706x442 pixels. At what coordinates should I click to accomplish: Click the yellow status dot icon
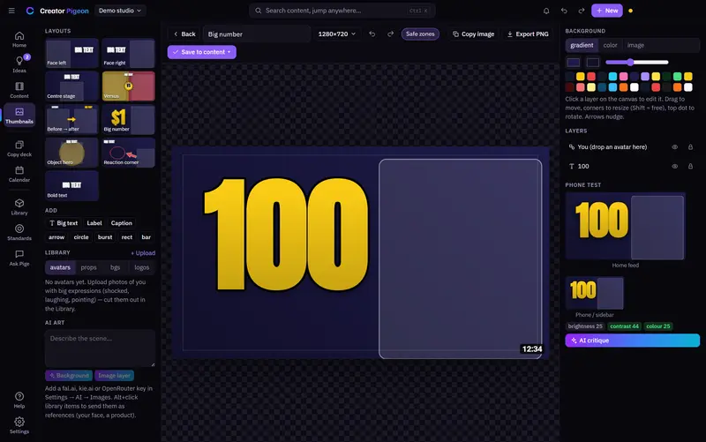tap(630, 11)
